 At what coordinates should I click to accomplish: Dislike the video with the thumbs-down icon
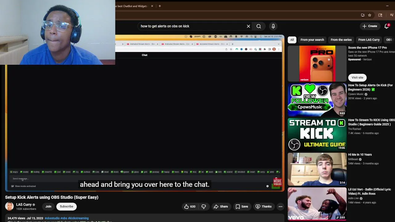[x=204, y=207]
